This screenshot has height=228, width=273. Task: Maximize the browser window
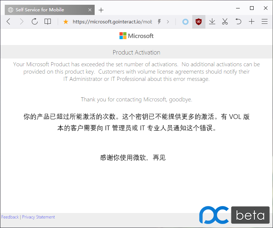[251, 8]
